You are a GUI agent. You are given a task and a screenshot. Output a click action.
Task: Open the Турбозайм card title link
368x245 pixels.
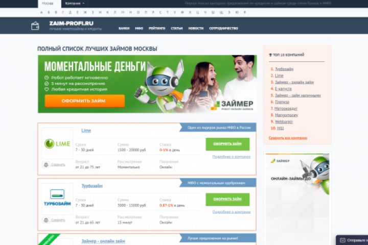[92, 186]
